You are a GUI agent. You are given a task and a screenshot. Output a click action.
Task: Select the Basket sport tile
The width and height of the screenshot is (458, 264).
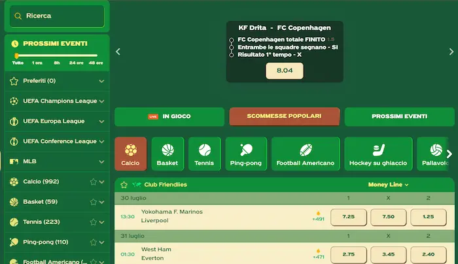click(167, 154)
